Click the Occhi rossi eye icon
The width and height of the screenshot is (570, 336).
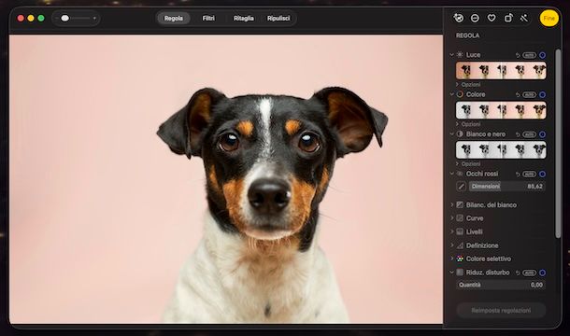pos(460,174)
